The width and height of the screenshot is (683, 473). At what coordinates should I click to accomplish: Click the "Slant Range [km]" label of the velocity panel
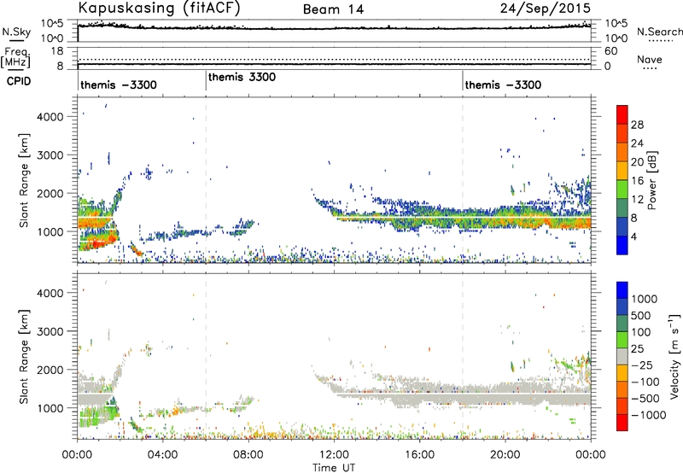point(24,357)
